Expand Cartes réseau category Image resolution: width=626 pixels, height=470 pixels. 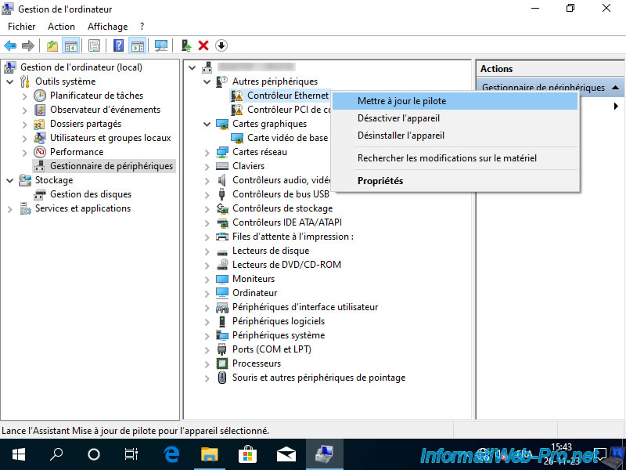[x=207, y=152]
